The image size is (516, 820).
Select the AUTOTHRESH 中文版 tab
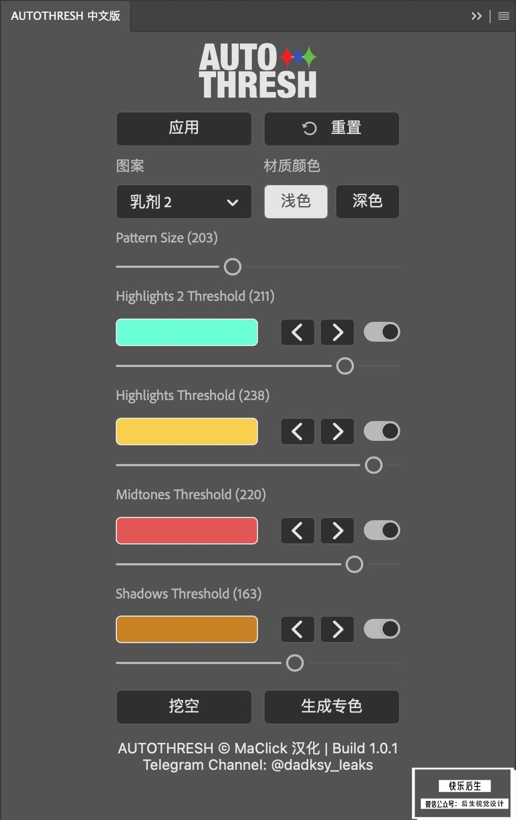pyautogui.click(x=66, y=16)
